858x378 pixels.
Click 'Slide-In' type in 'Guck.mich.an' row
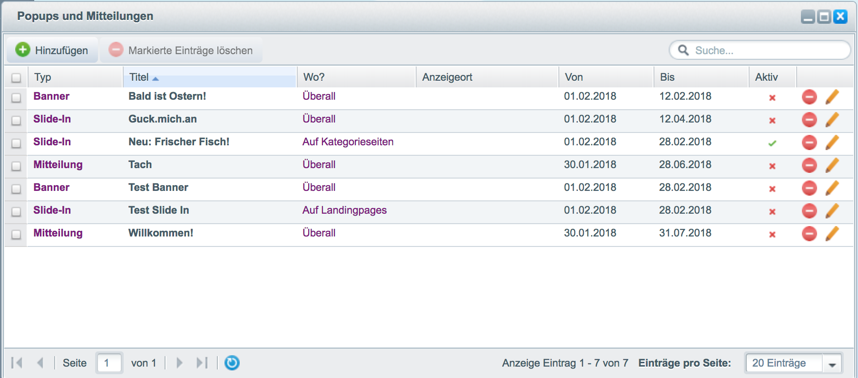[52, 119]
